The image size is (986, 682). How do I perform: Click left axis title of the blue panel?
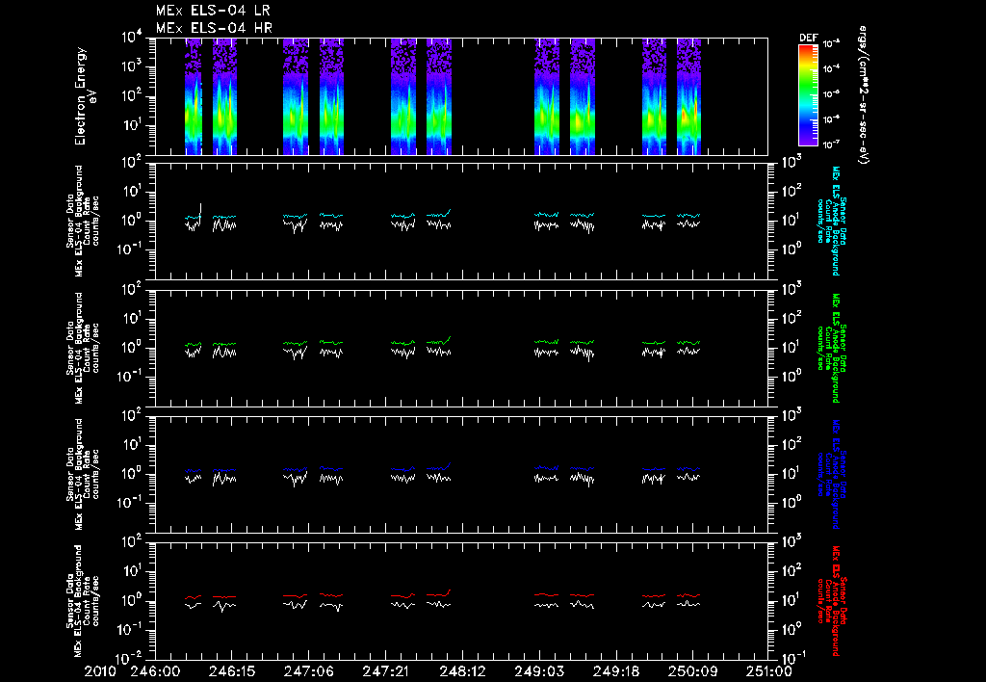(x=83, y=474)
